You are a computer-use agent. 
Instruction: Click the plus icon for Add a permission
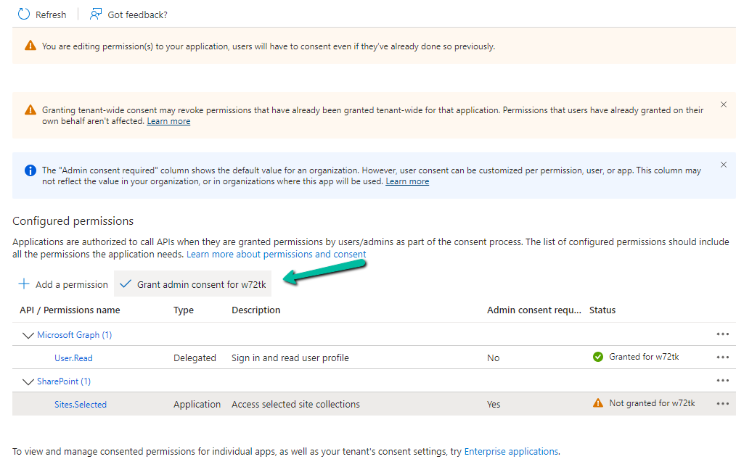[x=24, y=284]
